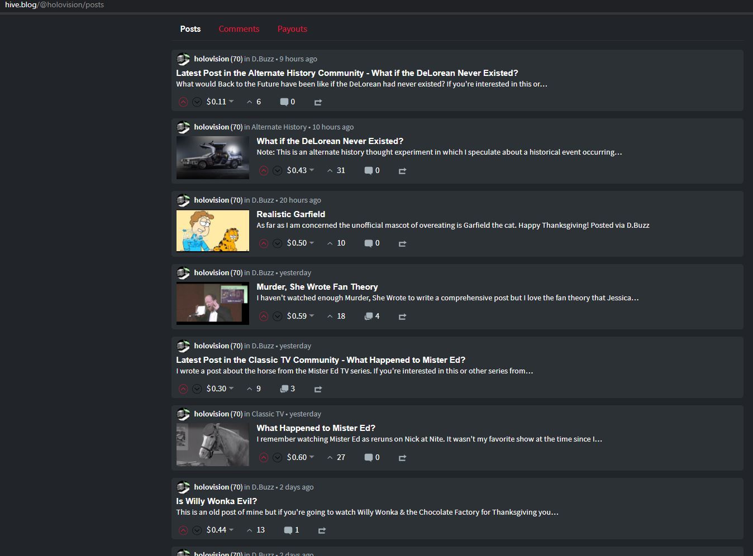This screenshot has width=753, height=556.
Task: Downvote the Is Willy Wonka Evil post
Action: point(197,530)
